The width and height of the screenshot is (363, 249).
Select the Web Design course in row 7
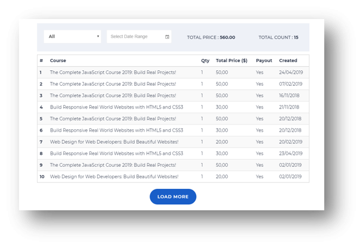pos(114,142)
